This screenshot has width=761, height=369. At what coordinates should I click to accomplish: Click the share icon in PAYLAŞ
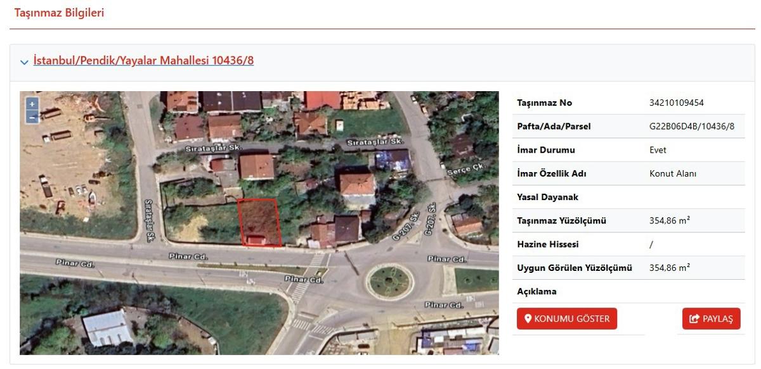coord(694,319)
